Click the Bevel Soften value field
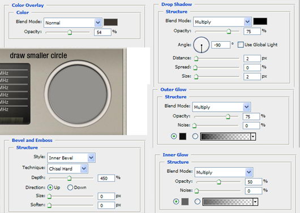The width and height of the screenshot is (300, 213). pyautogui.click(x=106, y=206)
